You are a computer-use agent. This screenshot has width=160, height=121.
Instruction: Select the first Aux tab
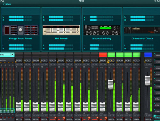pos(157,62)
